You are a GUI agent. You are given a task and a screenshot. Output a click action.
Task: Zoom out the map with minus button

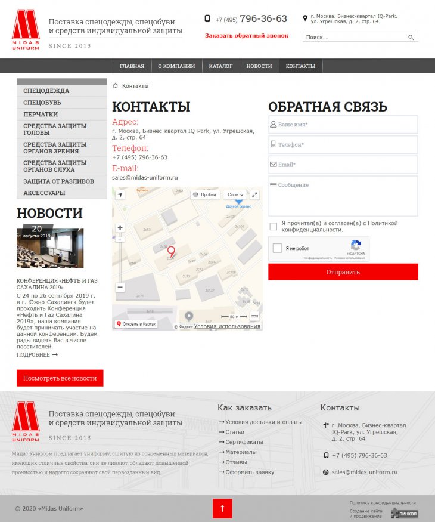click(x=120, y=287)
